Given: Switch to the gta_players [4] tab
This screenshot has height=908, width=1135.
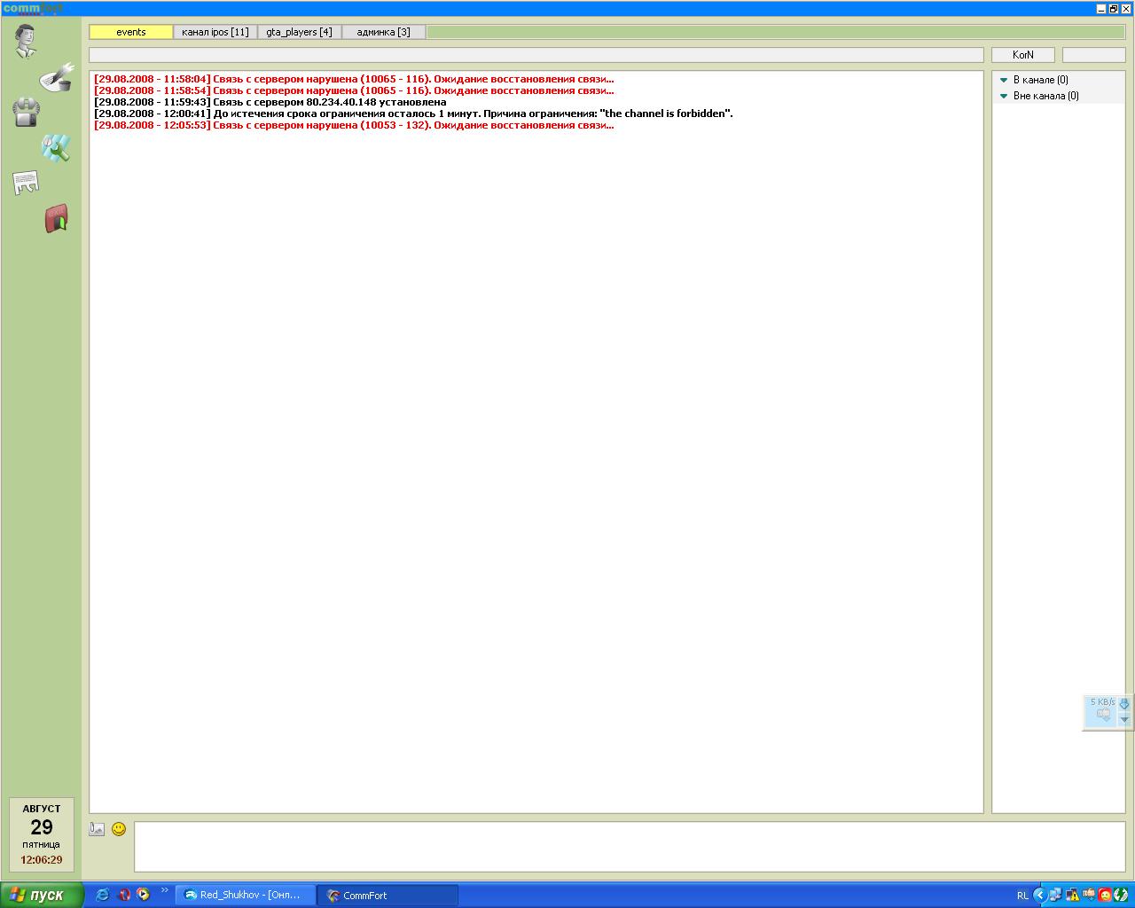Looking at the screenshot, I should (300, 32).
